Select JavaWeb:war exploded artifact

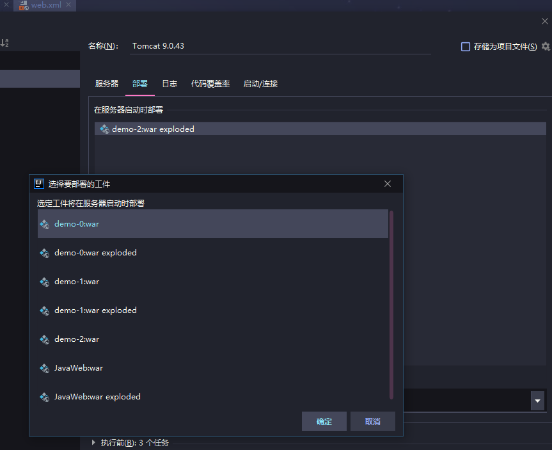point(212,397)
